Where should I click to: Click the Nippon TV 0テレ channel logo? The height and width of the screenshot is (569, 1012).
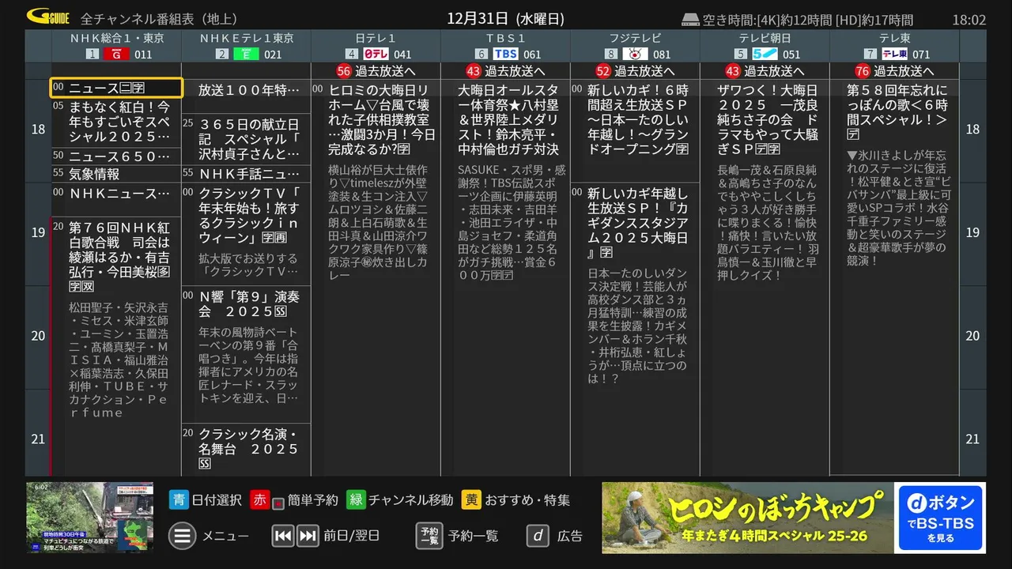[x=376, y=54]
